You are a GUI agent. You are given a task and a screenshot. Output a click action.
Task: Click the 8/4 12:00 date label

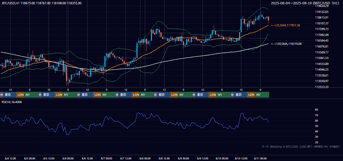pyautogui.click(x=10, y=159)
